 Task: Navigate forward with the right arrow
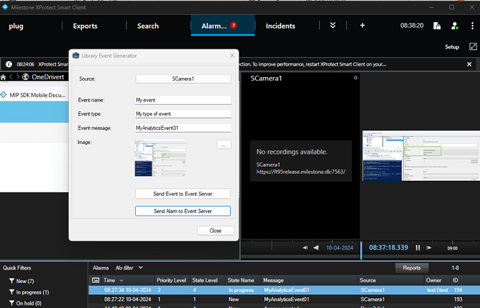point(18,77)
